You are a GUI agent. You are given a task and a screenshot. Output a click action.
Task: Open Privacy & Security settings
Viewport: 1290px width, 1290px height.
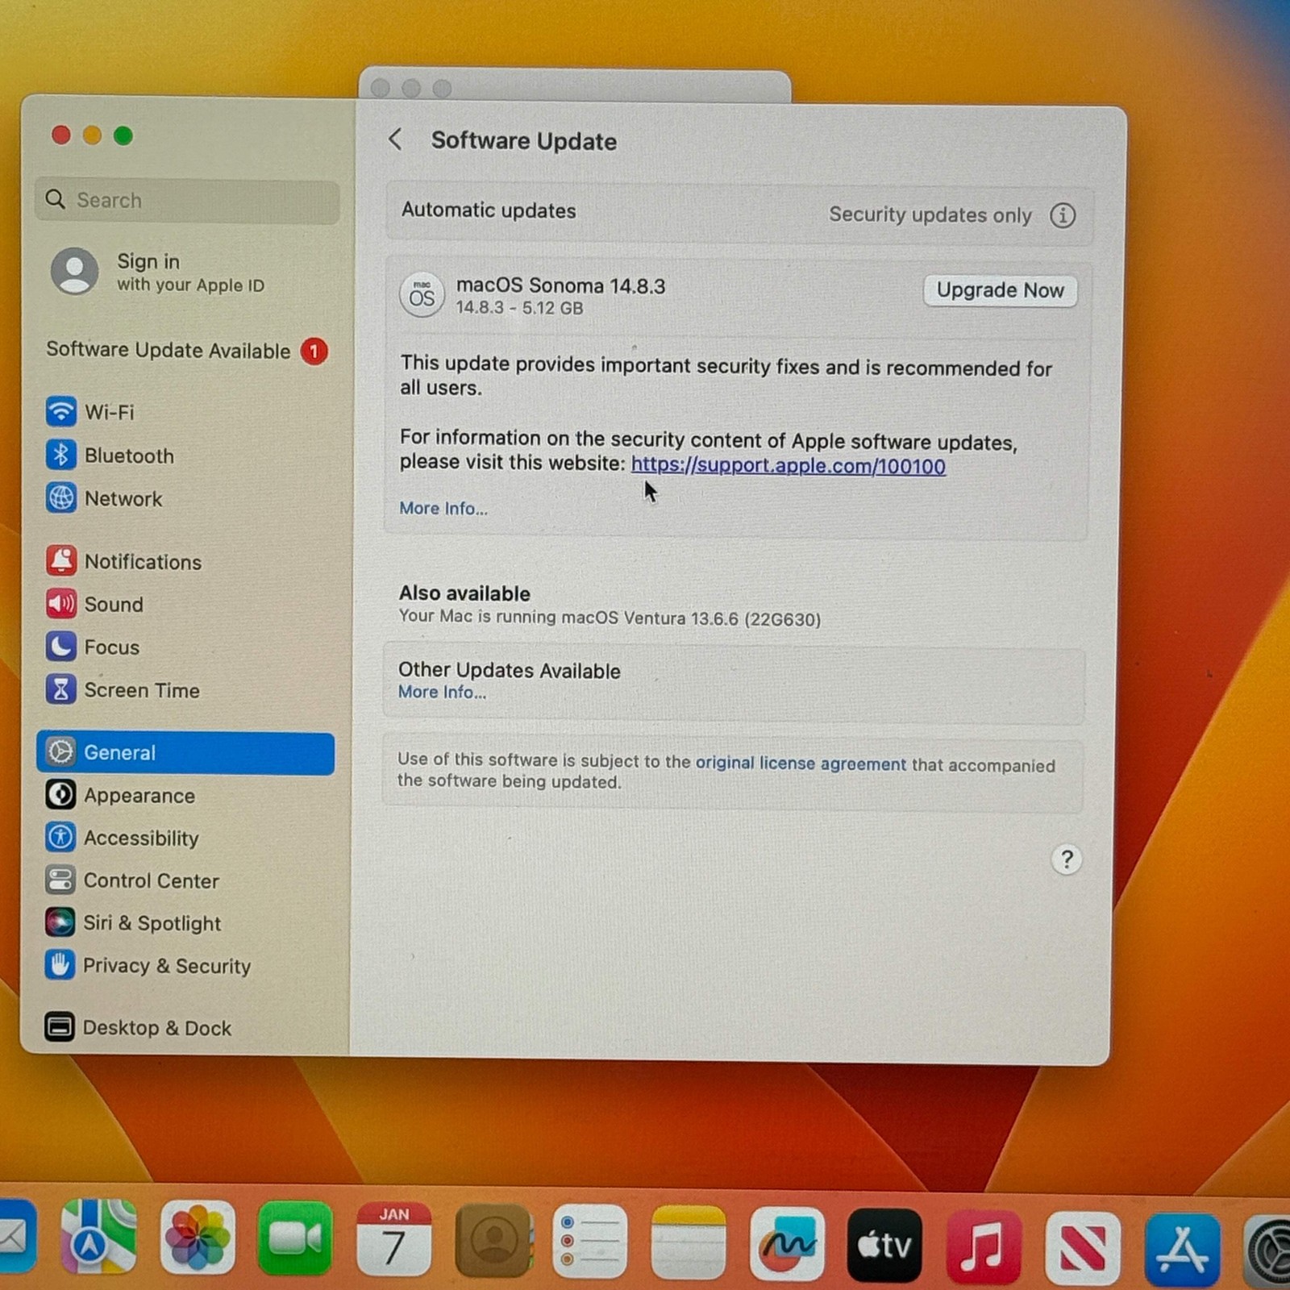point(166,966)
